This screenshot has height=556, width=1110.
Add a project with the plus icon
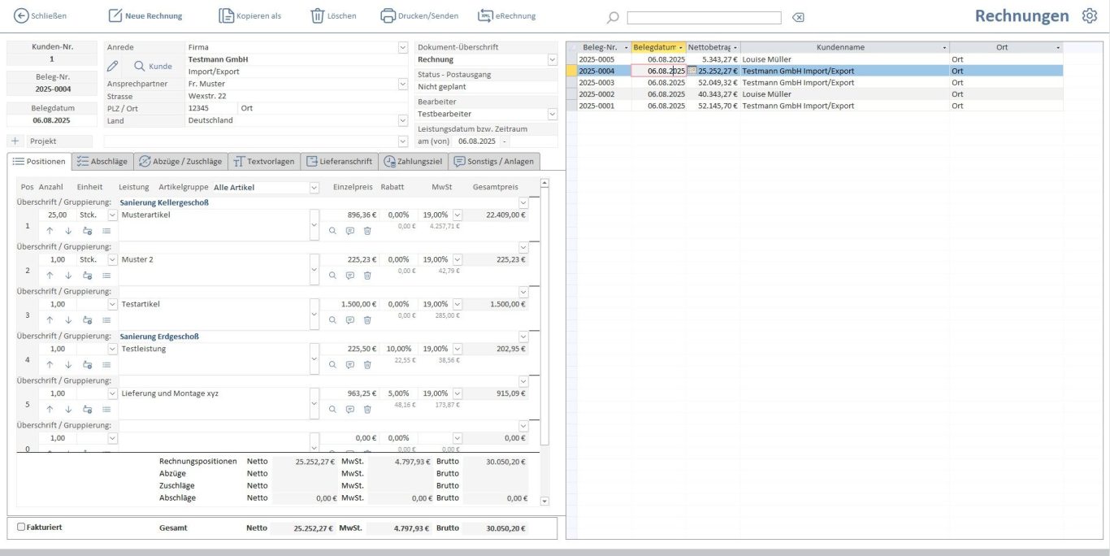click(15, 141)
